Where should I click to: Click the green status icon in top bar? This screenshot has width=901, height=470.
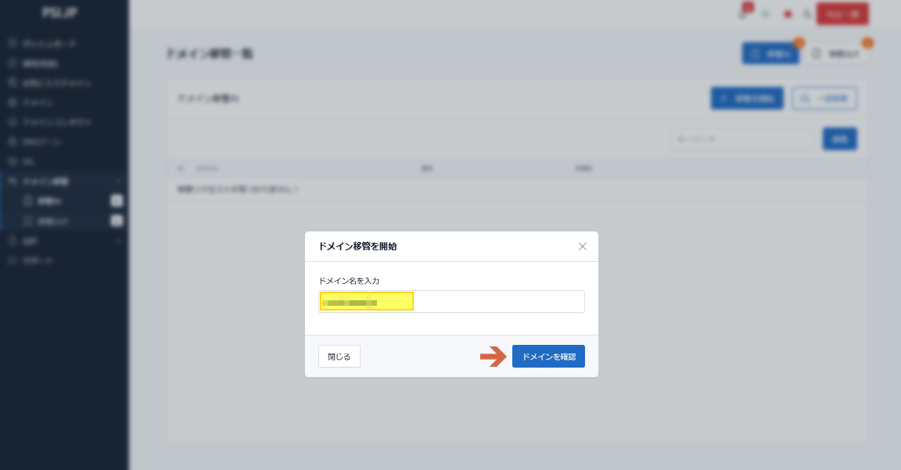click(766, 14)
